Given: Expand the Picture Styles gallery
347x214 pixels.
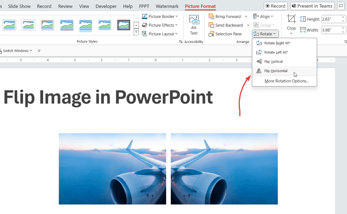Looking at the screenshot, I should pos(136,31).
